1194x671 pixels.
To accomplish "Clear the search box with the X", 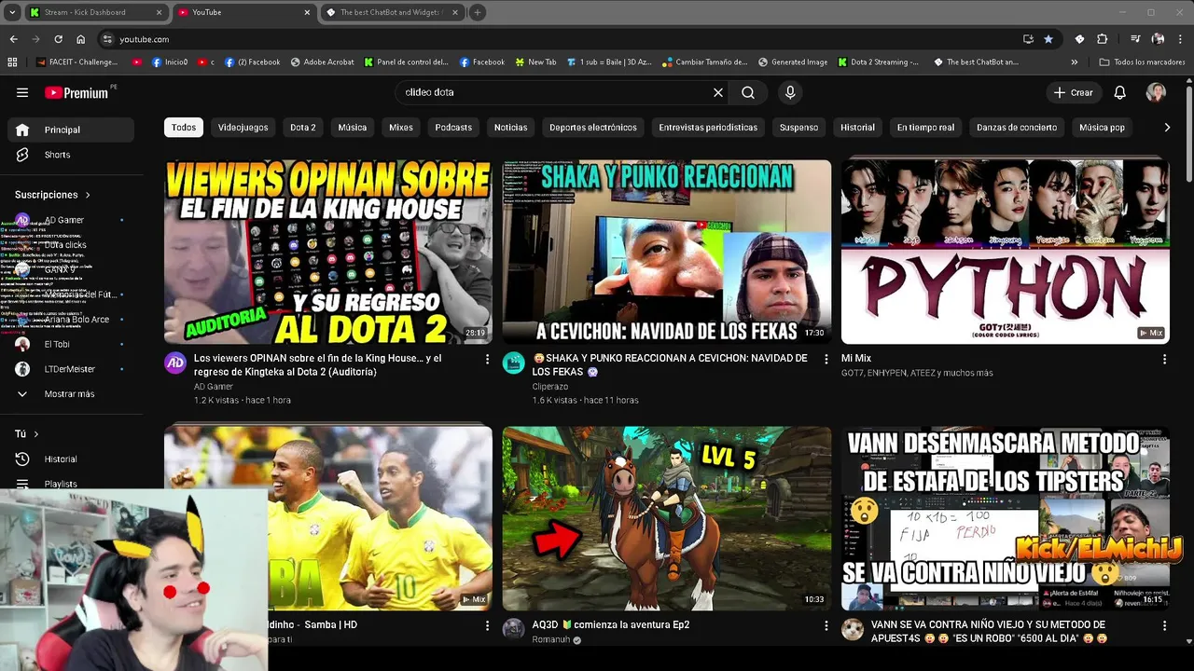I will pyautogui.click(x=718, y=92).
